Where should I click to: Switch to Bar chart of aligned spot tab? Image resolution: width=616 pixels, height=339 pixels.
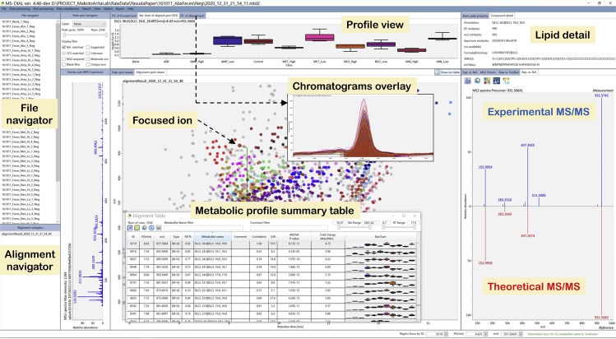(158, 16)
